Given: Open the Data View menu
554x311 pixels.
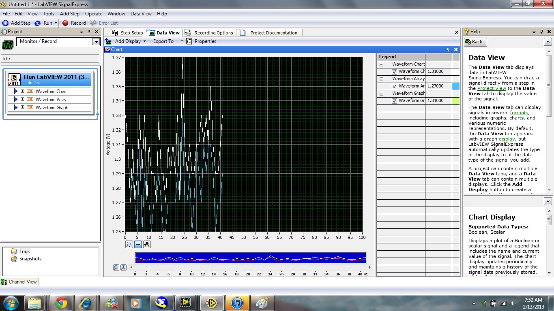Looking at the screenshot, I should 141,14.
